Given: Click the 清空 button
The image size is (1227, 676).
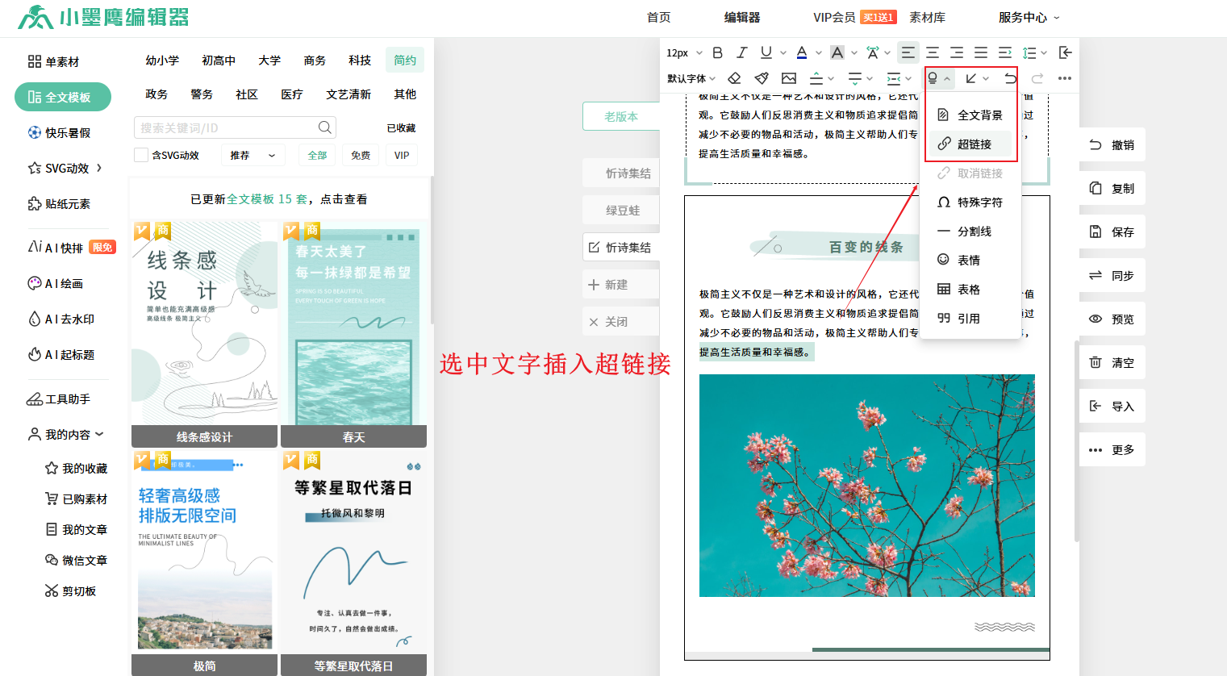Looking at the screenshot, I should 1112,362.
